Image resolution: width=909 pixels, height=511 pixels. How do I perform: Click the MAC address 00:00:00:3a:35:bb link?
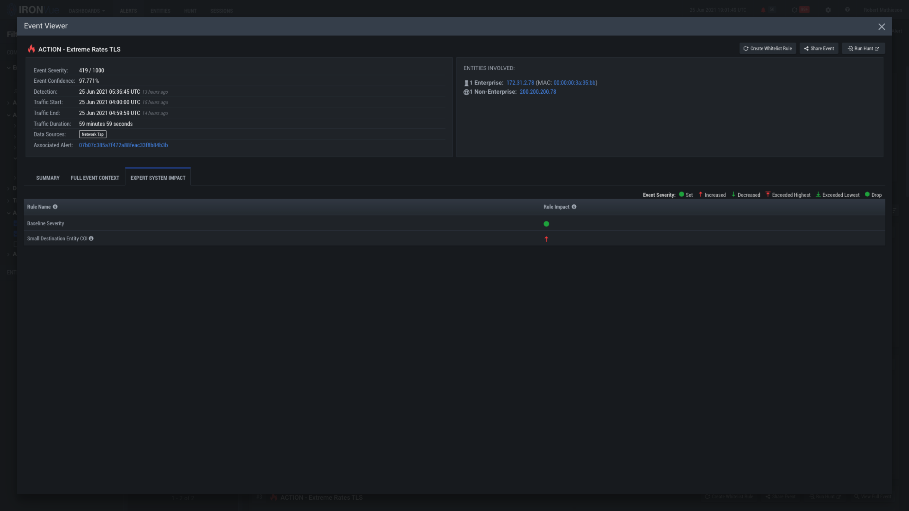(574, 83)
